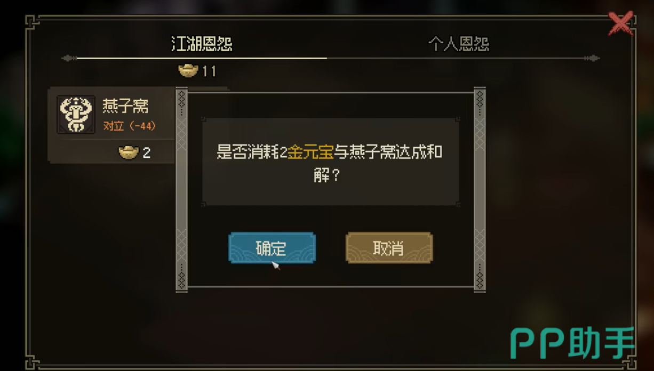Click the gold ingot icon beside 11
The width and height of the screenshot is (654, 371).
pyautogui.click(x=188, y=70)
